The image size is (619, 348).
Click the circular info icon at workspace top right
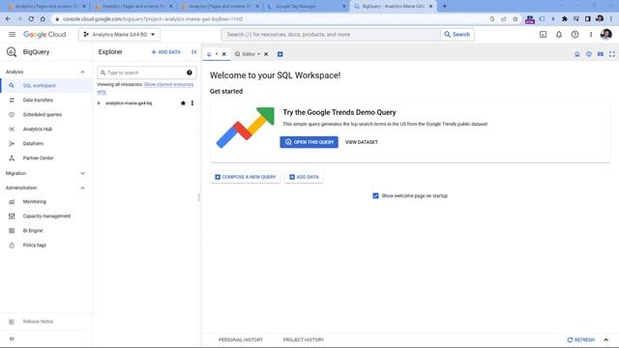589,54
